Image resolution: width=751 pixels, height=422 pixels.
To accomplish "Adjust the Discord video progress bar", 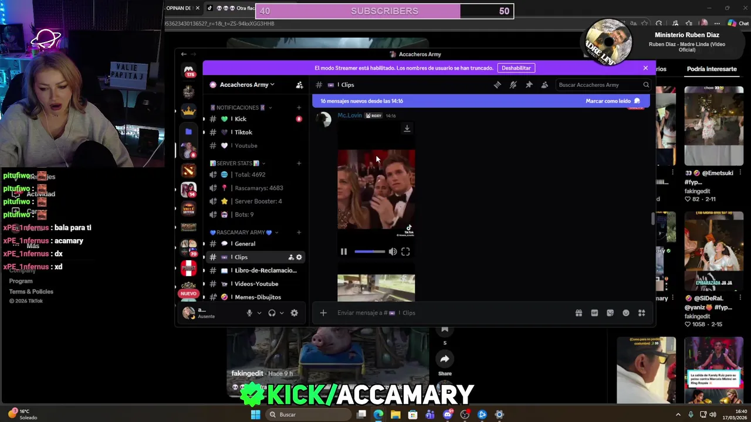I will click(x=370, y=252).
